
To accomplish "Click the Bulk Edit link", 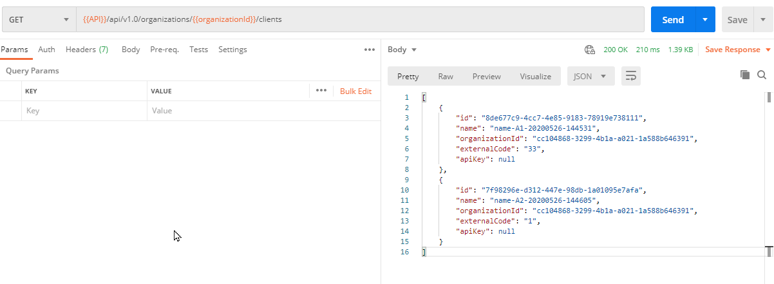I will tap(355, 91).
